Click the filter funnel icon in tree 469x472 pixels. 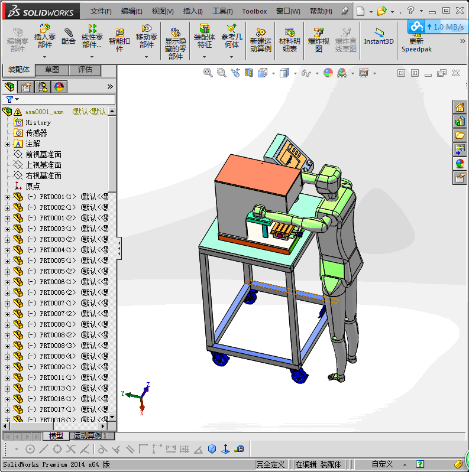tap(9, 99)
